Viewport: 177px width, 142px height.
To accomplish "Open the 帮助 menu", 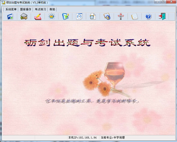I will [x=52, y=9].
